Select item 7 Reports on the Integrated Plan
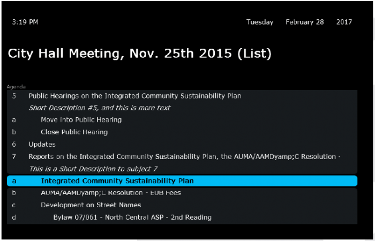The height and width of the screenshot is (241, 375). 182,157
